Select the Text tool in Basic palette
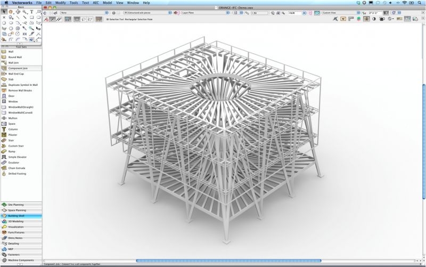Screen dimensions: 426x267 [31, 11]
